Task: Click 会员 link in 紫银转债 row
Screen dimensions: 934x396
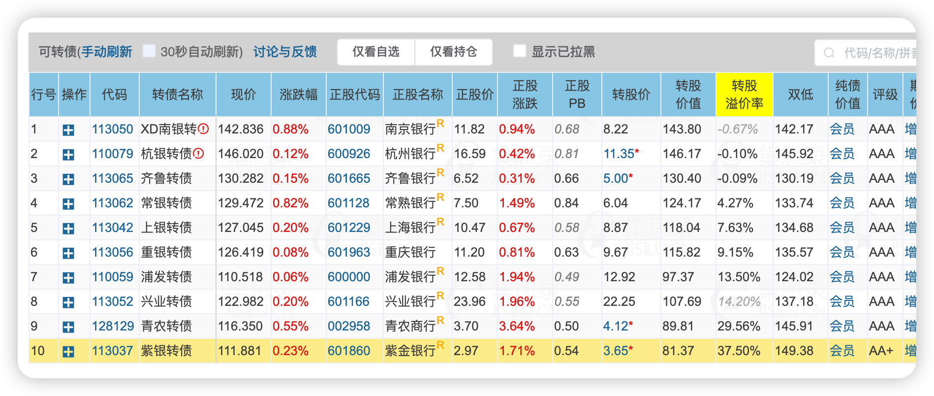Action: tap(842, 351)
